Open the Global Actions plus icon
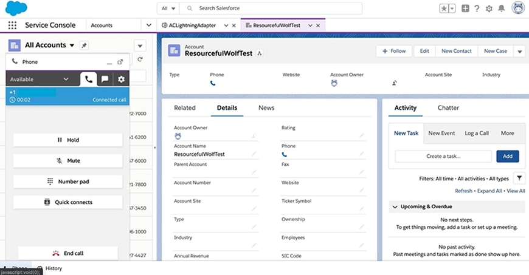This screenshot has width=529, height=275. tap(465, 8)
